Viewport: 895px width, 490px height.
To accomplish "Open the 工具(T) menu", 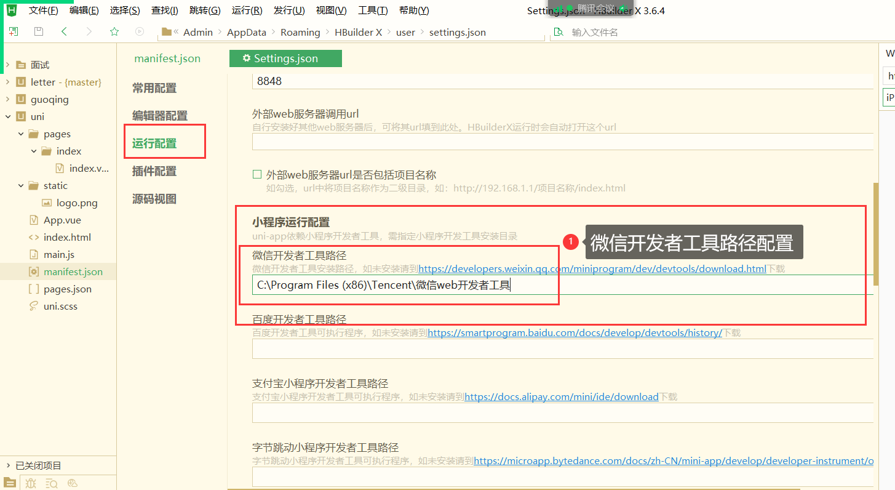I will [373, 10].
